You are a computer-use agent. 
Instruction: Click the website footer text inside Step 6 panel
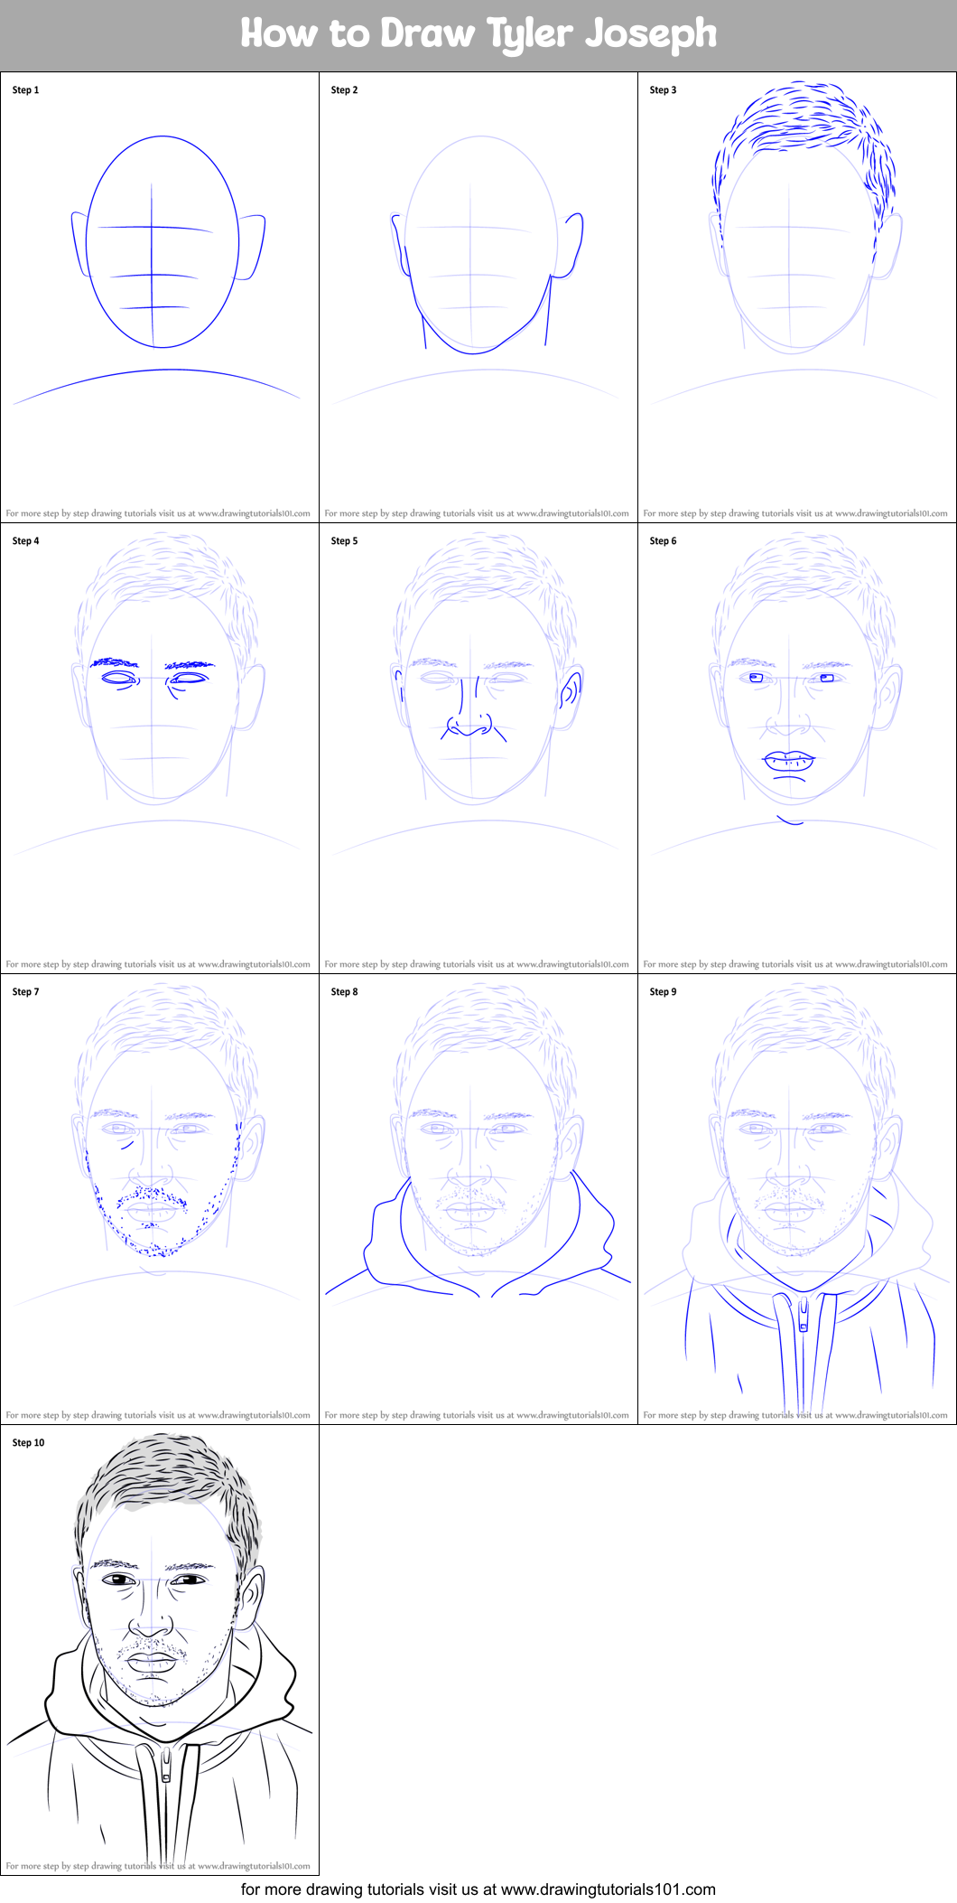click(795, 964)
